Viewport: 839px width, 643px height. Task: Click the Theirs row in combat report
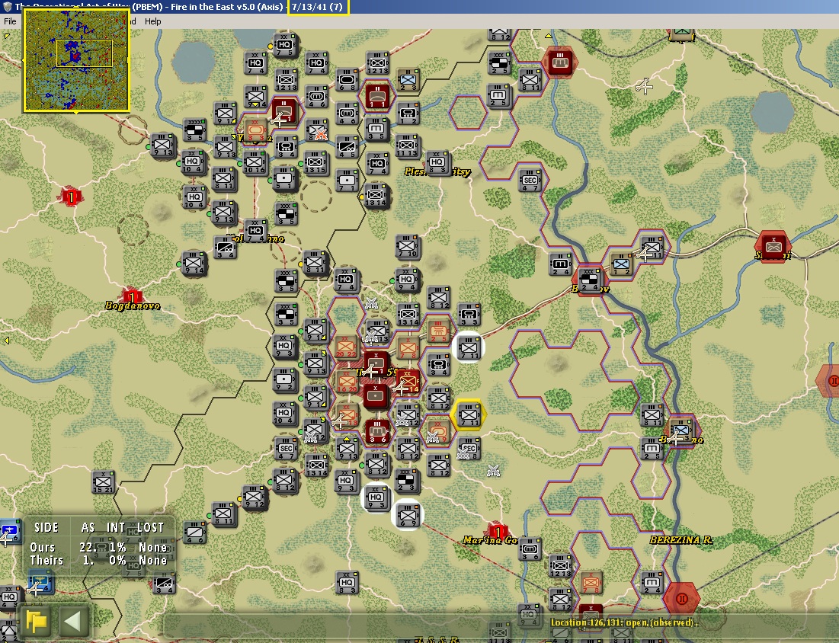coord(98,560)
